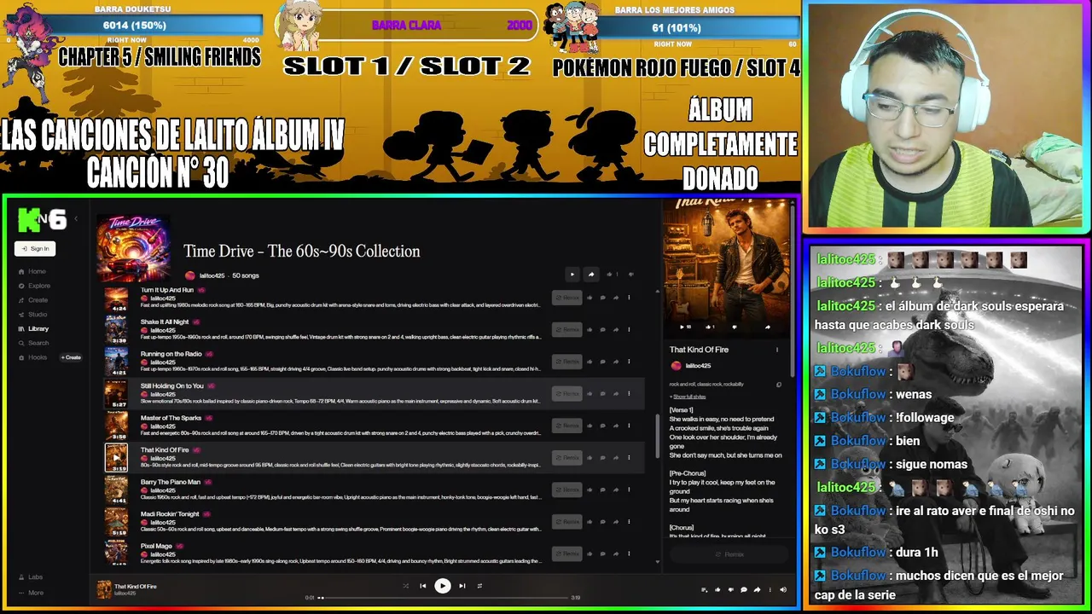Like Still Holding On to You
1092x614 pixels.
(x=590, y=394)
